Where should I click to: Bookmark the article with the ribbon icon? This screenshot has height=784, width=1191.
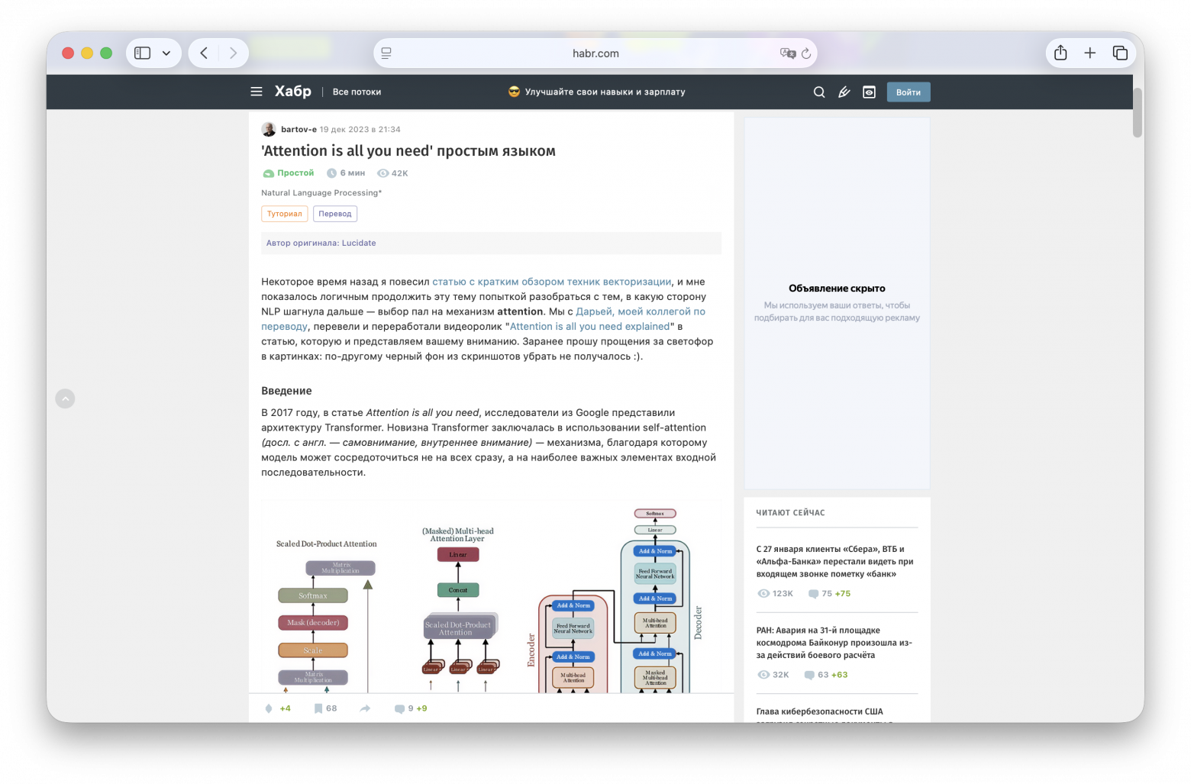[x=318, y=708]
